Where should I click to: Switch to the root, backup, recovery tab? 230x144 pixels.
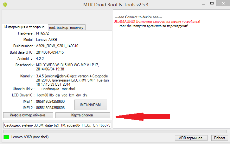[67, 28]
